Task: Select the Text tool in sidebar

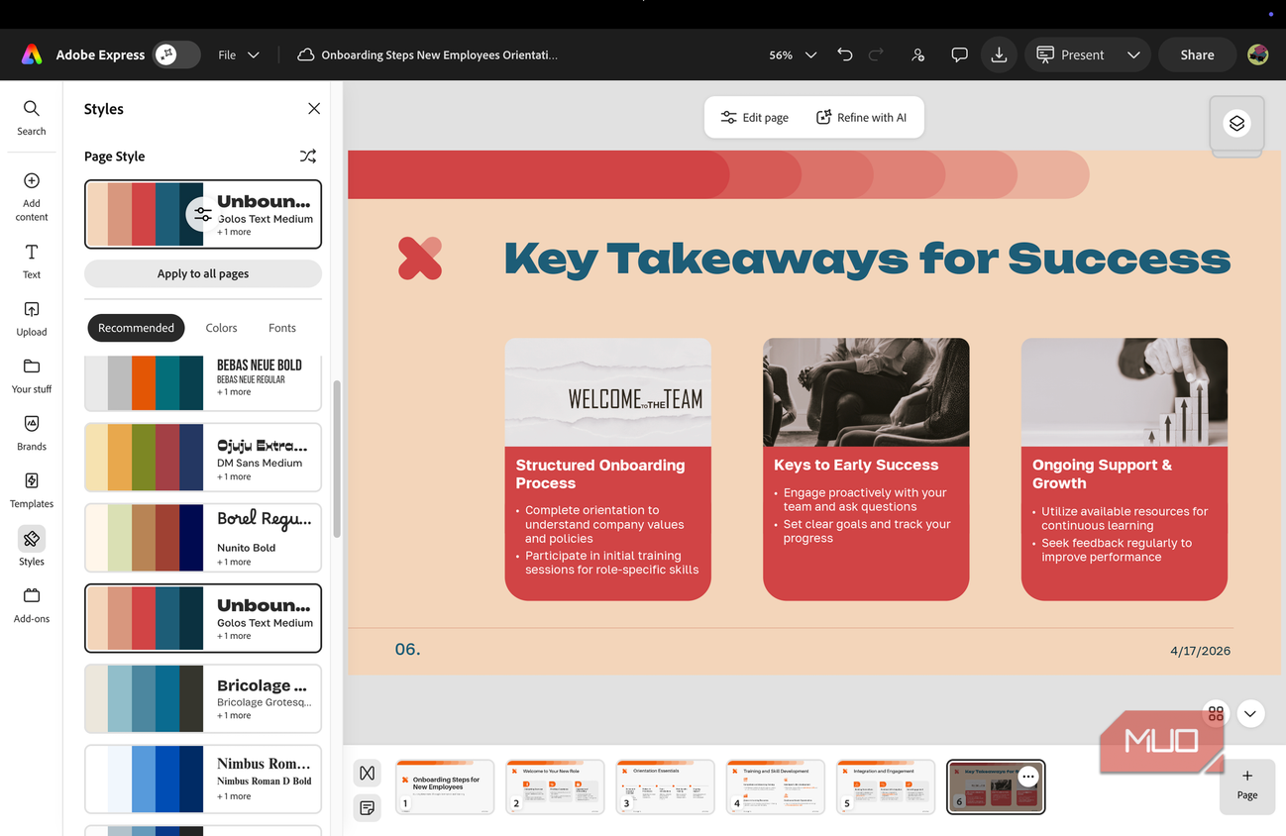Action: [32, 261]
